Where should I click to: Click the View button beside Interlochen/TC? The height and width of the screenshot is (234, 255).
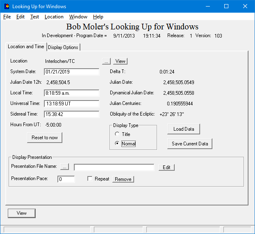click(120, 61)
